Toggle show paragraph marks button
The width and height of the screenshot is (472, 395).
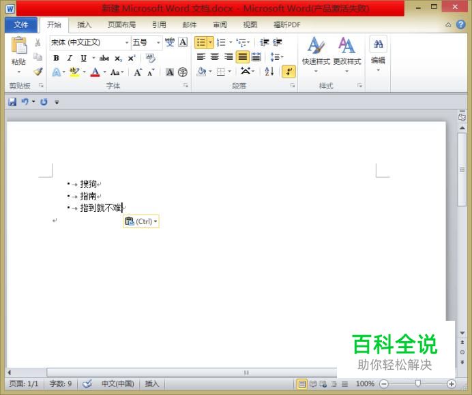click(289, 72)
